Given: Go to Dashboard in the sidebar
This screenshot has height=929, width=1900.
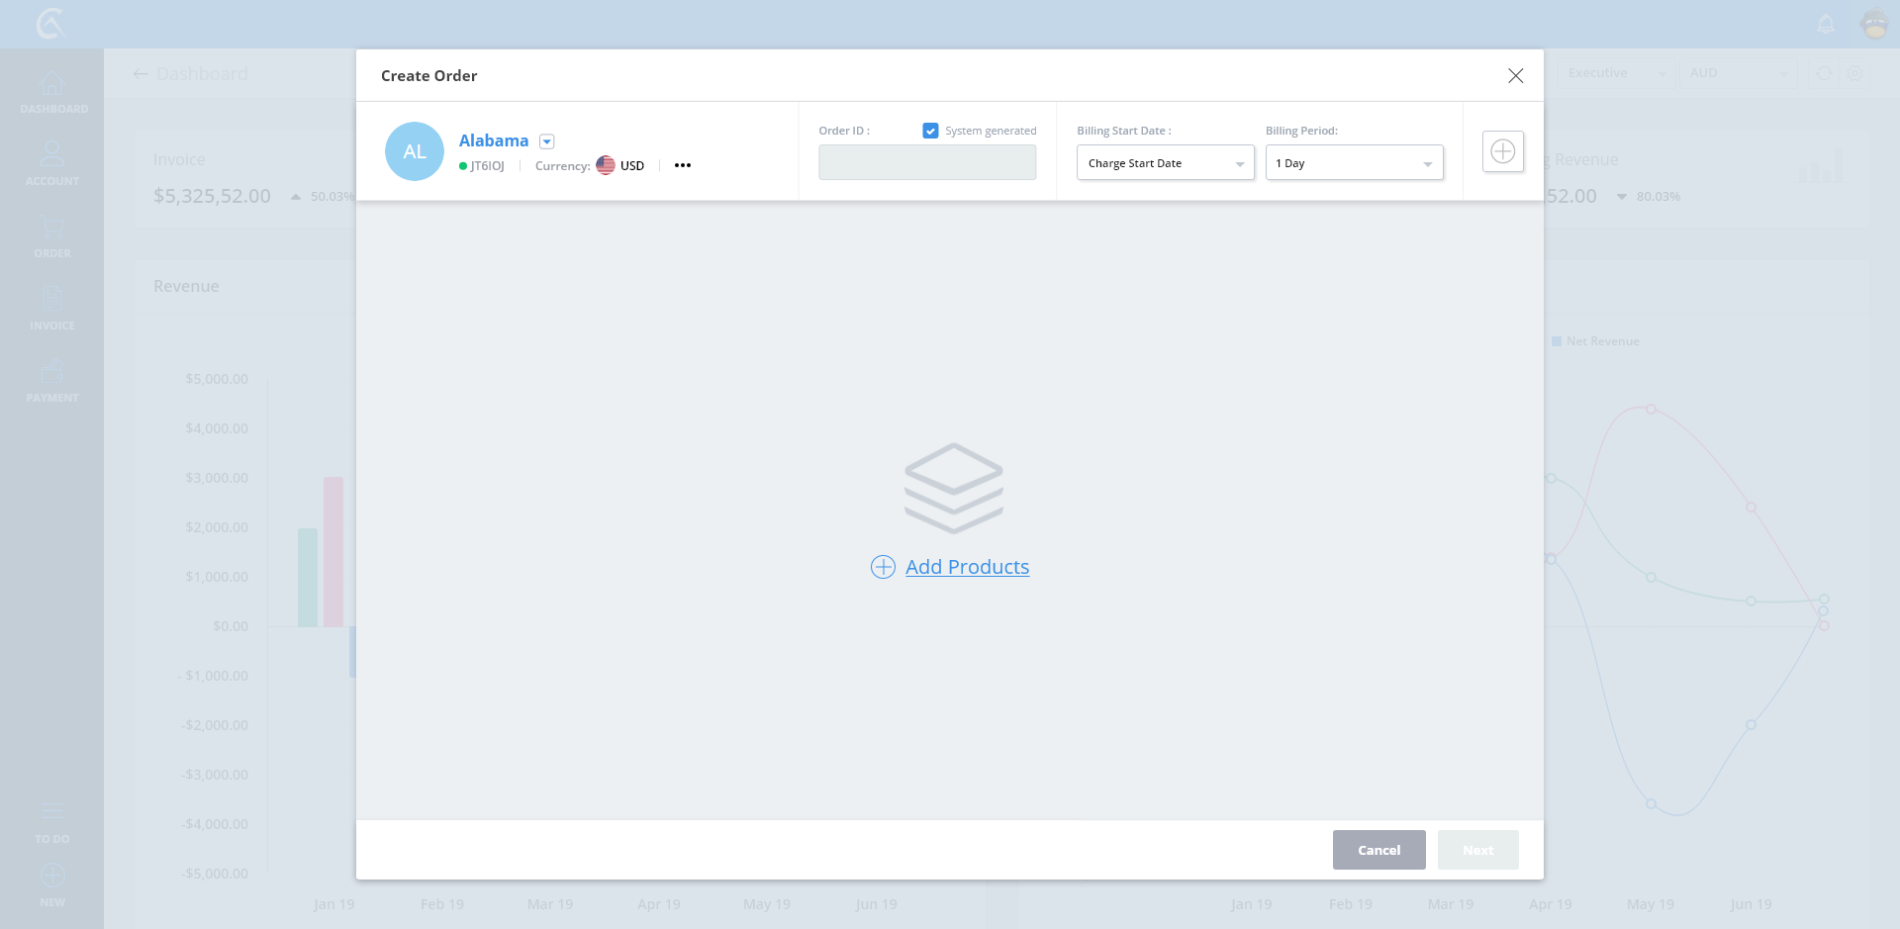Looking at the screenshot, I should pos(52,93).
